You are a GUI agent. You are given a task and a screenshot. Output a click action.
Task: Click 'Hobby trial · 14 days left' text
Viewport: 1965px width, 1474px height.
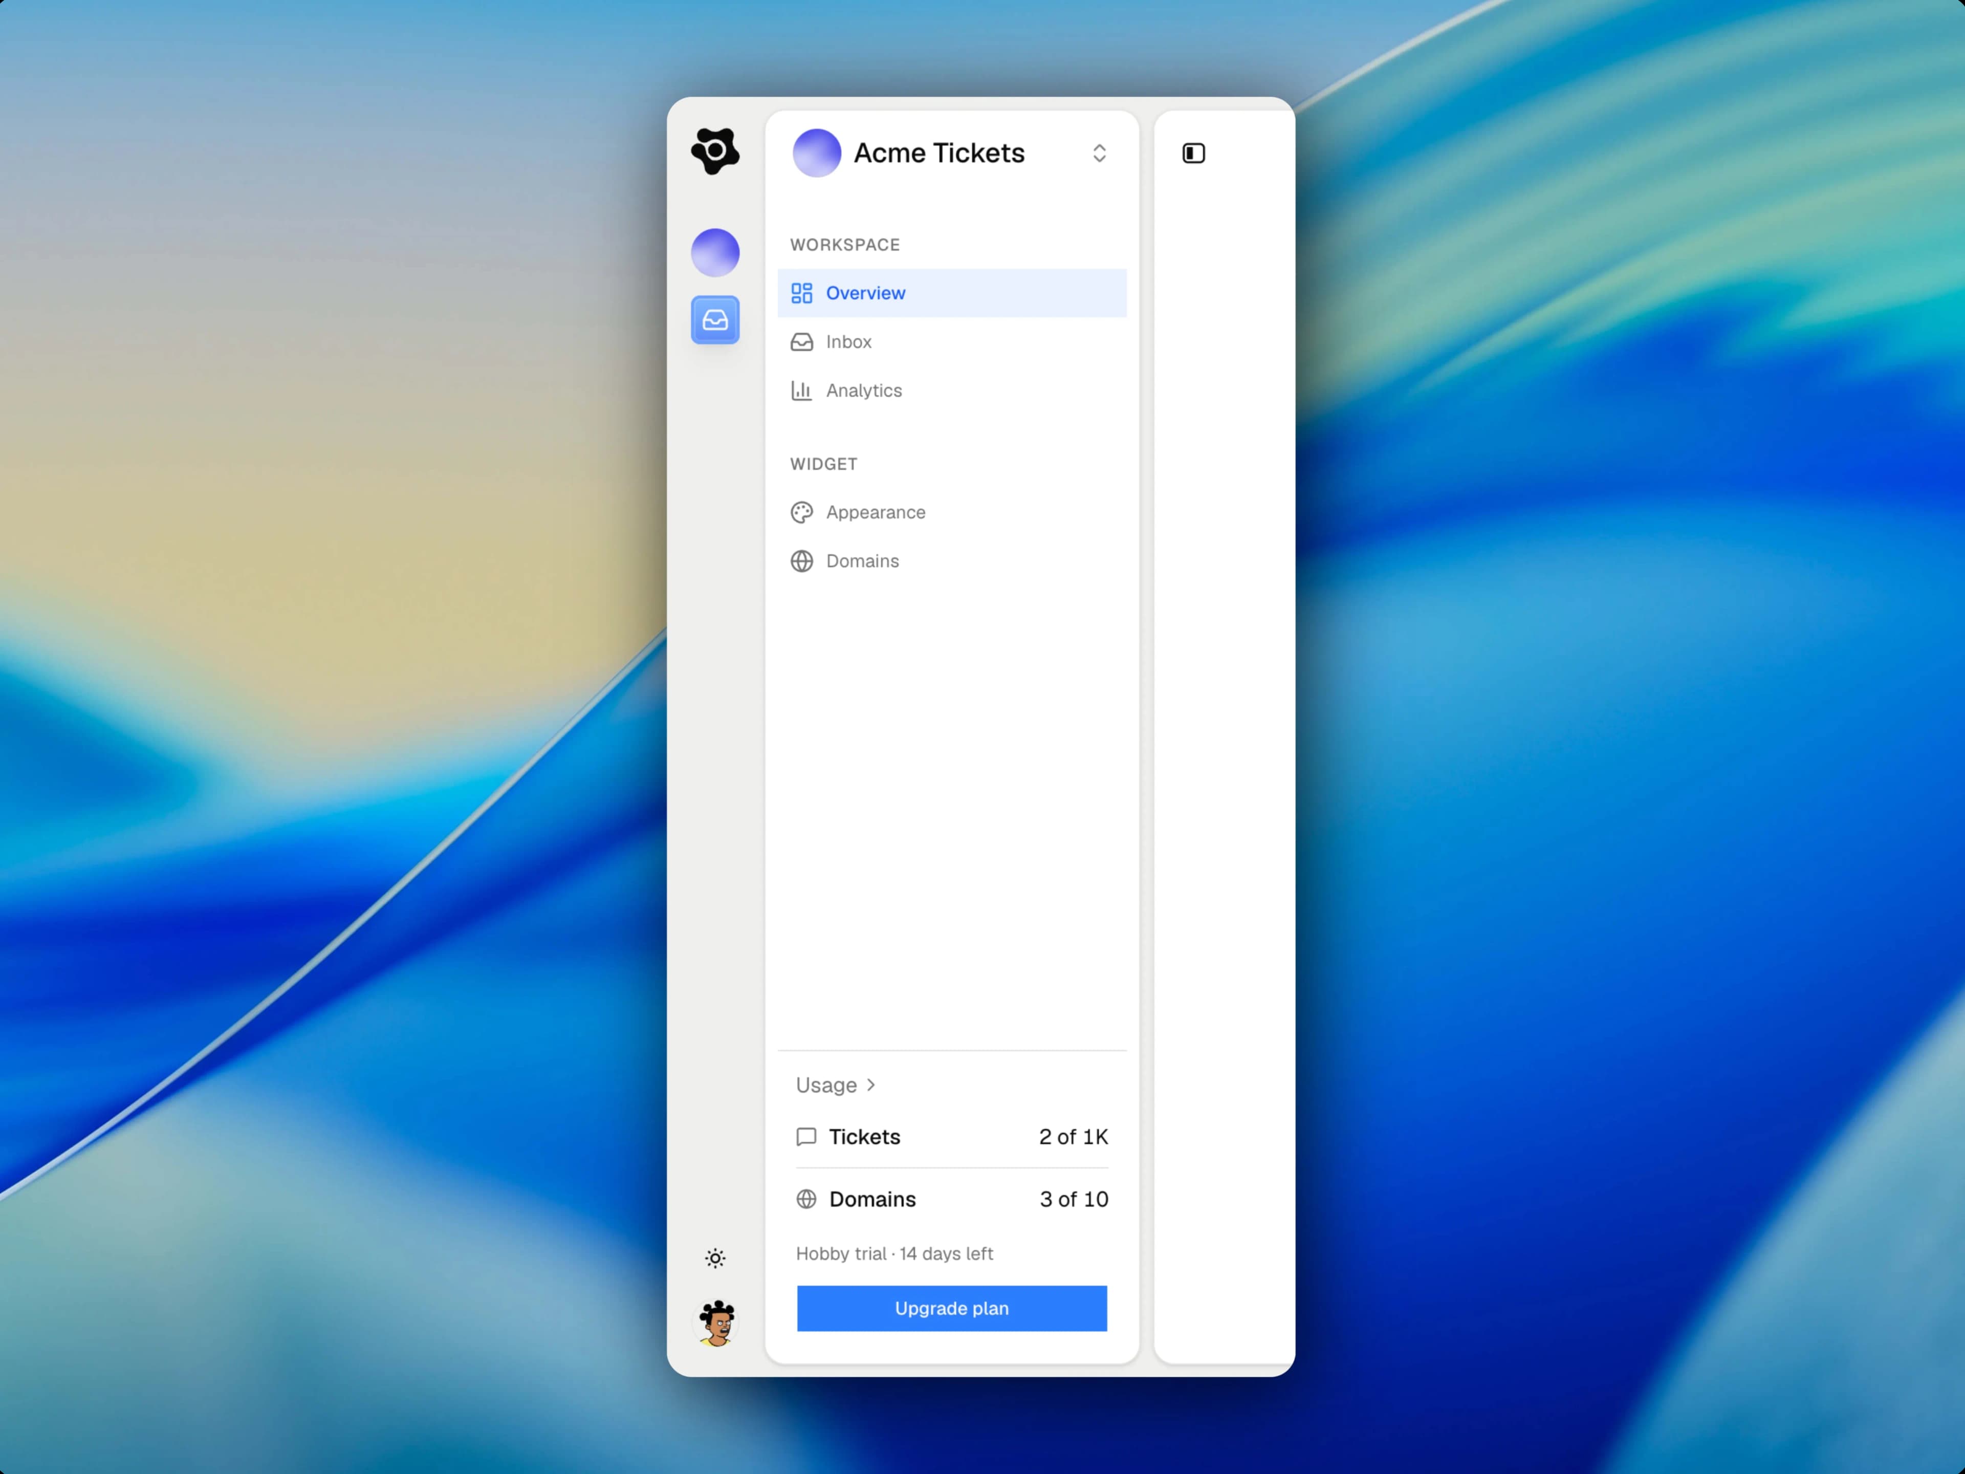[x=893, y=1253]
